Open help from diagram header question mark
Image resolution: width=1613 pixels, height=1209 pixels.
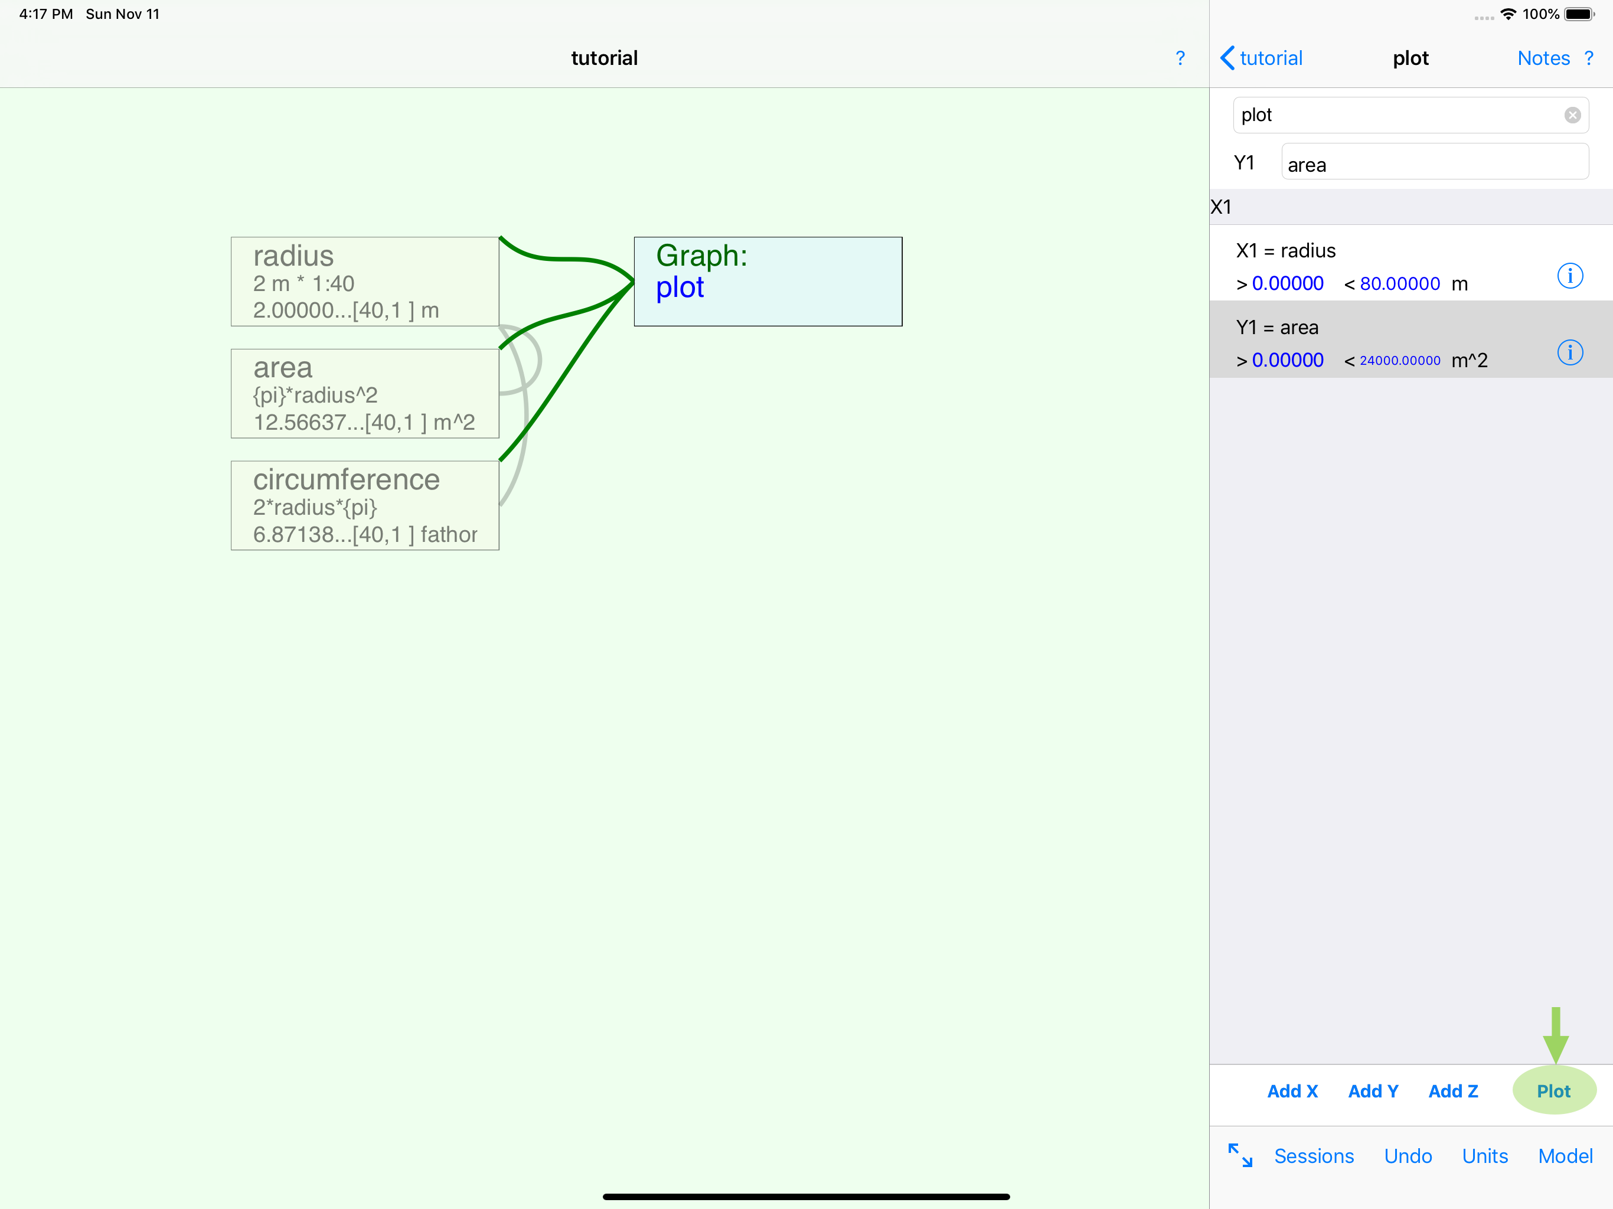point(1180,58)
